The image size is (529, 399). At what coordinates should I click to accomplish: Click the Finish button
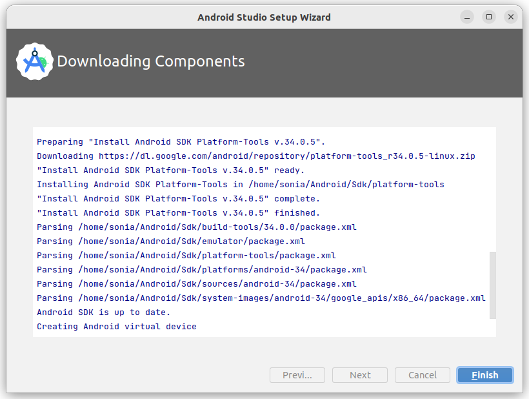(x=484, y=375)
